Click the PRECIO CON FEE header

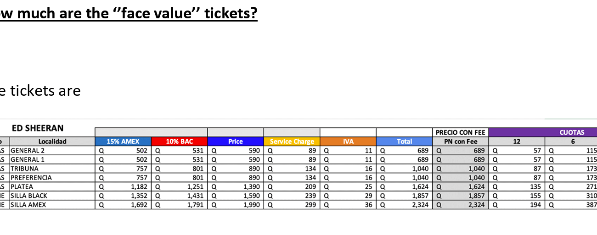pos(461,132)
